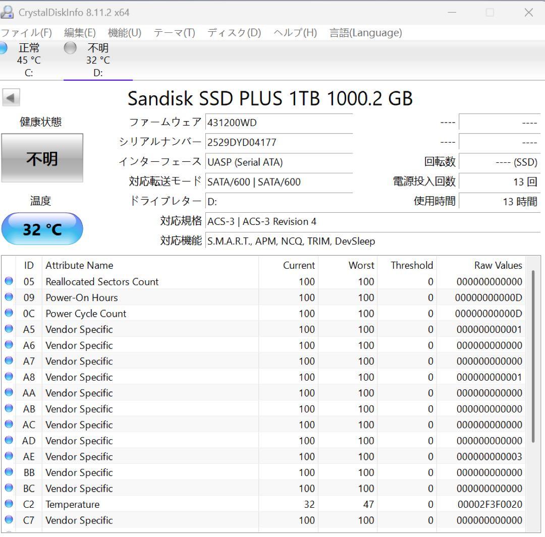Image resolution: width=545 pixels, height=537 pixels.
Task: Click the firmware field 431200WD
Action: point(279,123)
